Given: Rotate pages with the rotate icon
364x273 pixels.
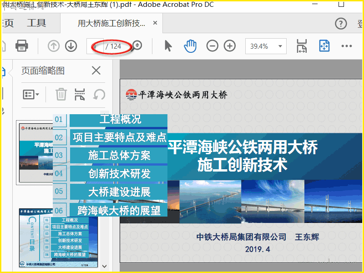Looking at the screenshot, I should [x=99, y=95].
